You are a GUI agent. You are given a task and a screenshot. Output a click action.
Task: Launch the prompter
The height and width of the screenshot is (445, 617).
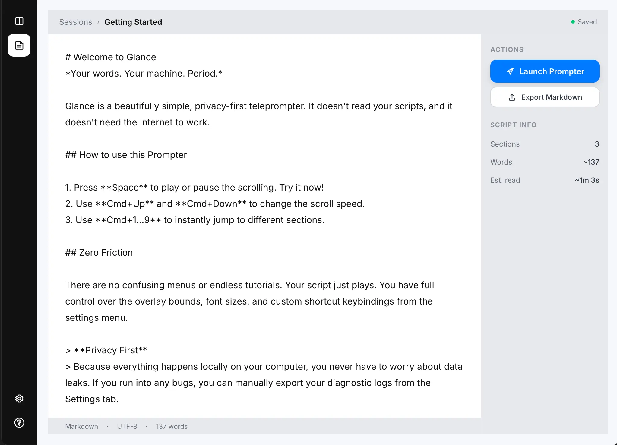[x=544, y=71]
